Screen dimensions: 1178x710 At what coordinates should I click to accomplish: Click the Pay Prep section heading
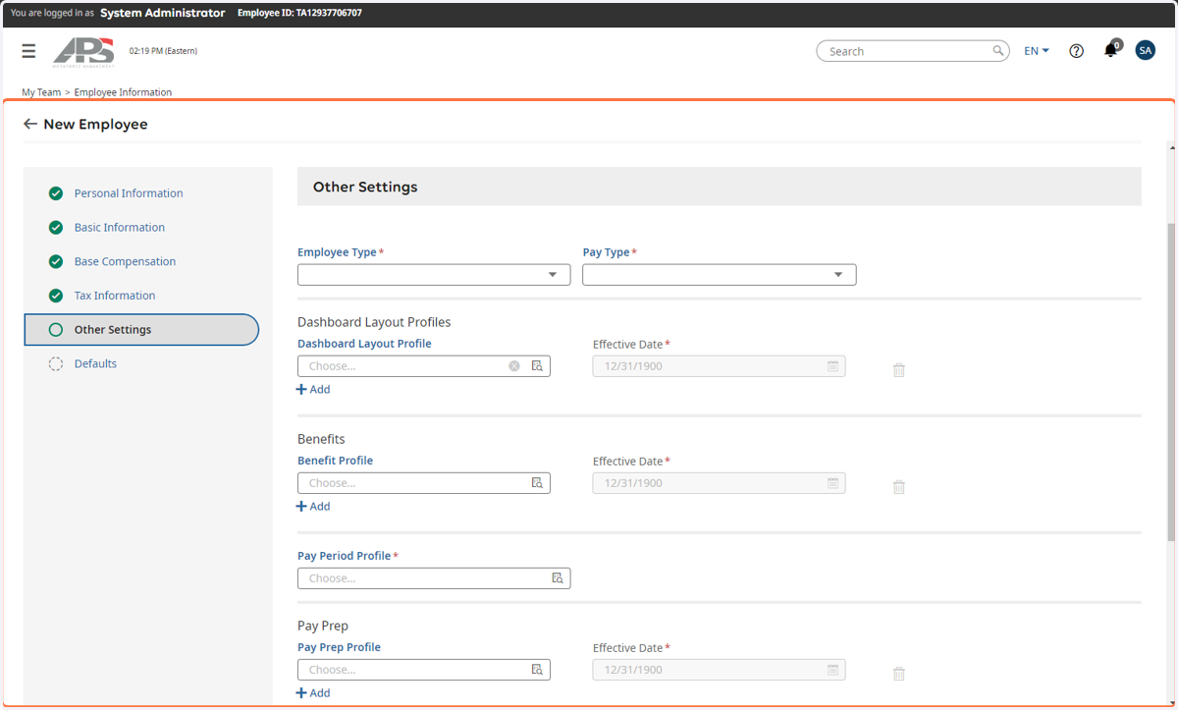323,626
